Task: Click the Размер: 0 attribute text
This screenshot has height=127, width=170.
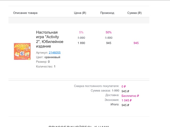Action: [x=43, y=62]
